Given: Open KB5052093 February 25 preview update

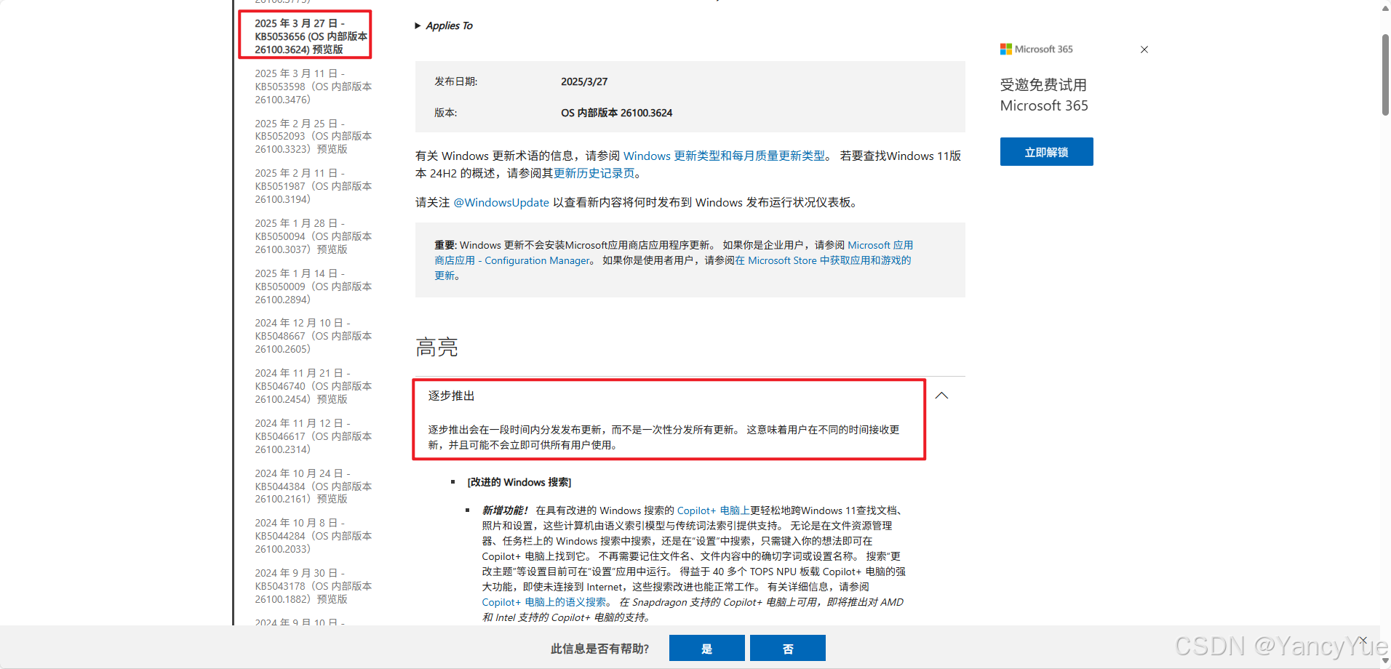Looking at the screenshot, I should 313,136.
